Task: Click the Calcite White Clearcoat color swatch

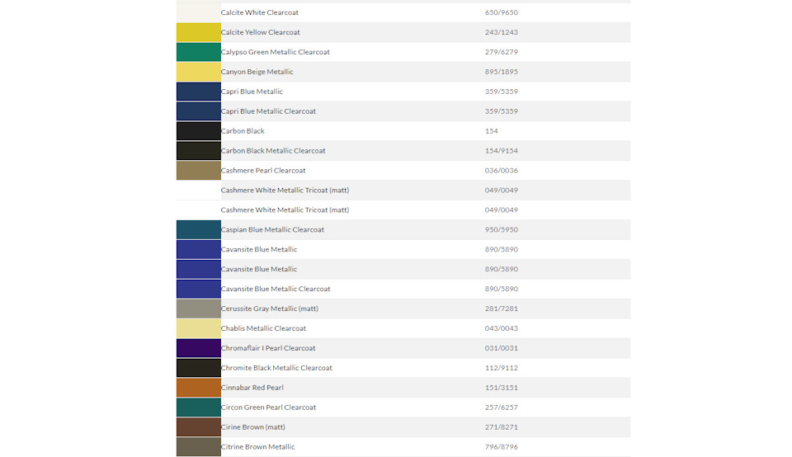Action: tap(199, 12)
